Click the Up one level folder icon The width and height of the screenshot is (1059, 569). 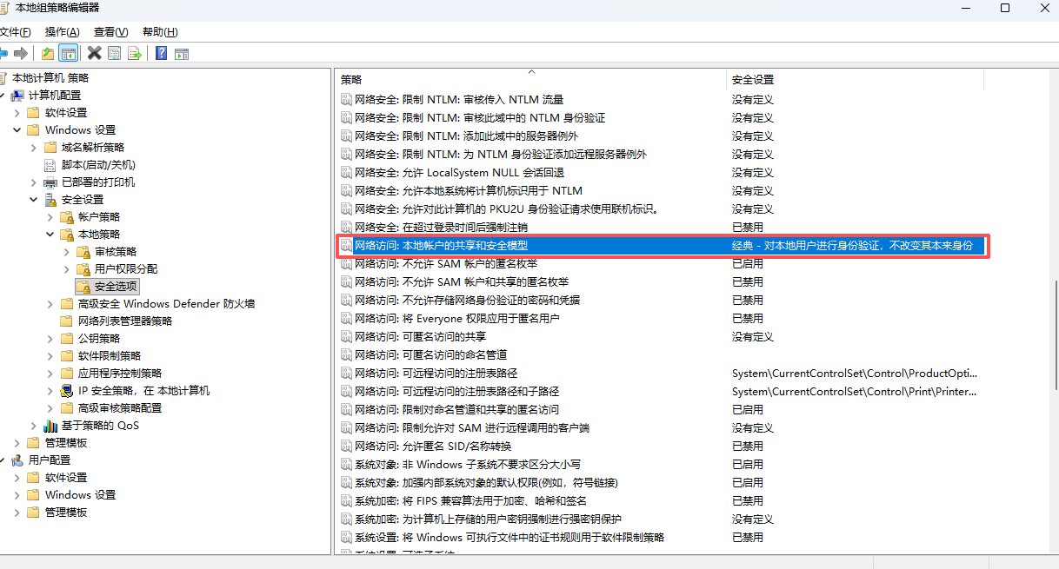[x=48, y=53]
